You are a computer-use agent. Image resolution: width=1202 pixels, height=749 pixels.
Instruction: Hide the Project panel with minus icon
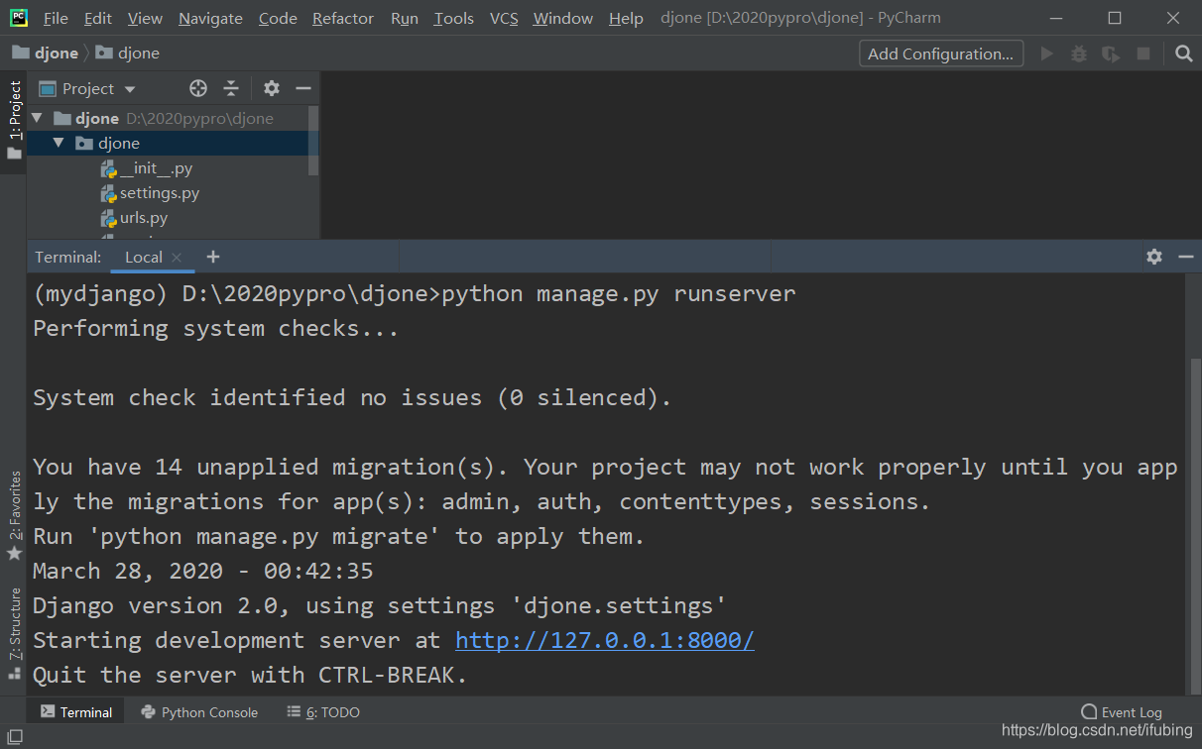[302, 88]
